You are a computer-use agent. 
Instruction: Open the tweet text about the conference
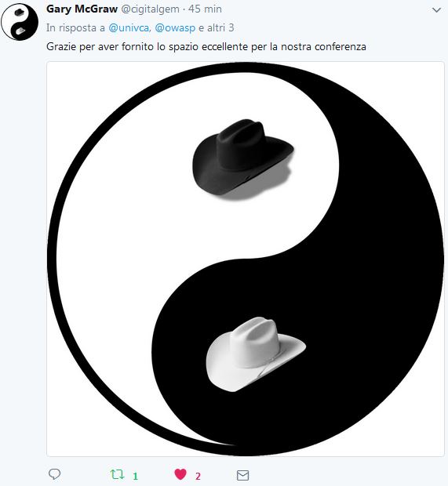(x=206, y=47)
